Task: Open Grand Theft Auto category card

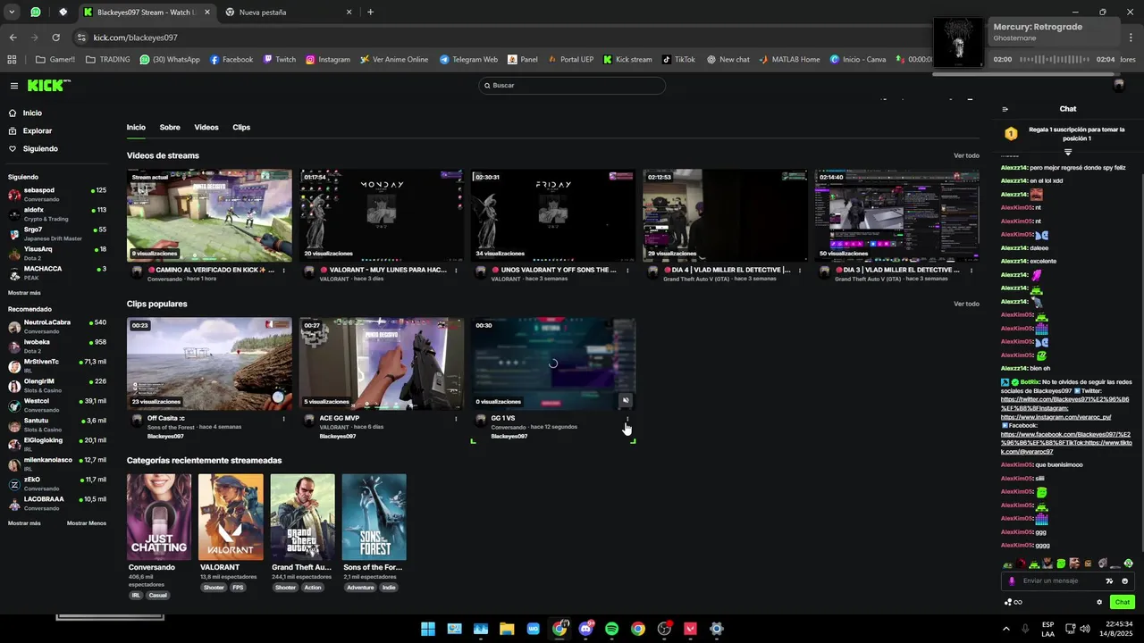Action: pos(302,517)
